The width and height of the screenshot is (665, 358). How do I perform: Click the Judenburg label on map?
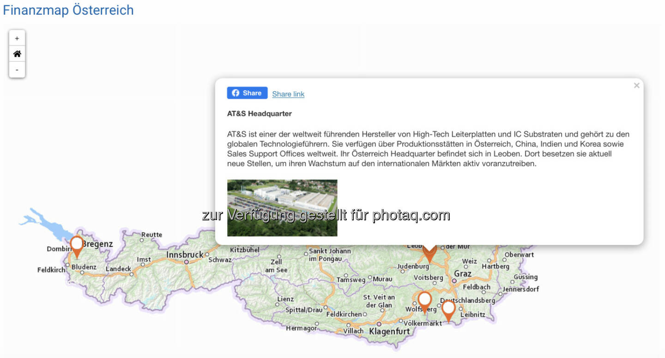[413, 266]
